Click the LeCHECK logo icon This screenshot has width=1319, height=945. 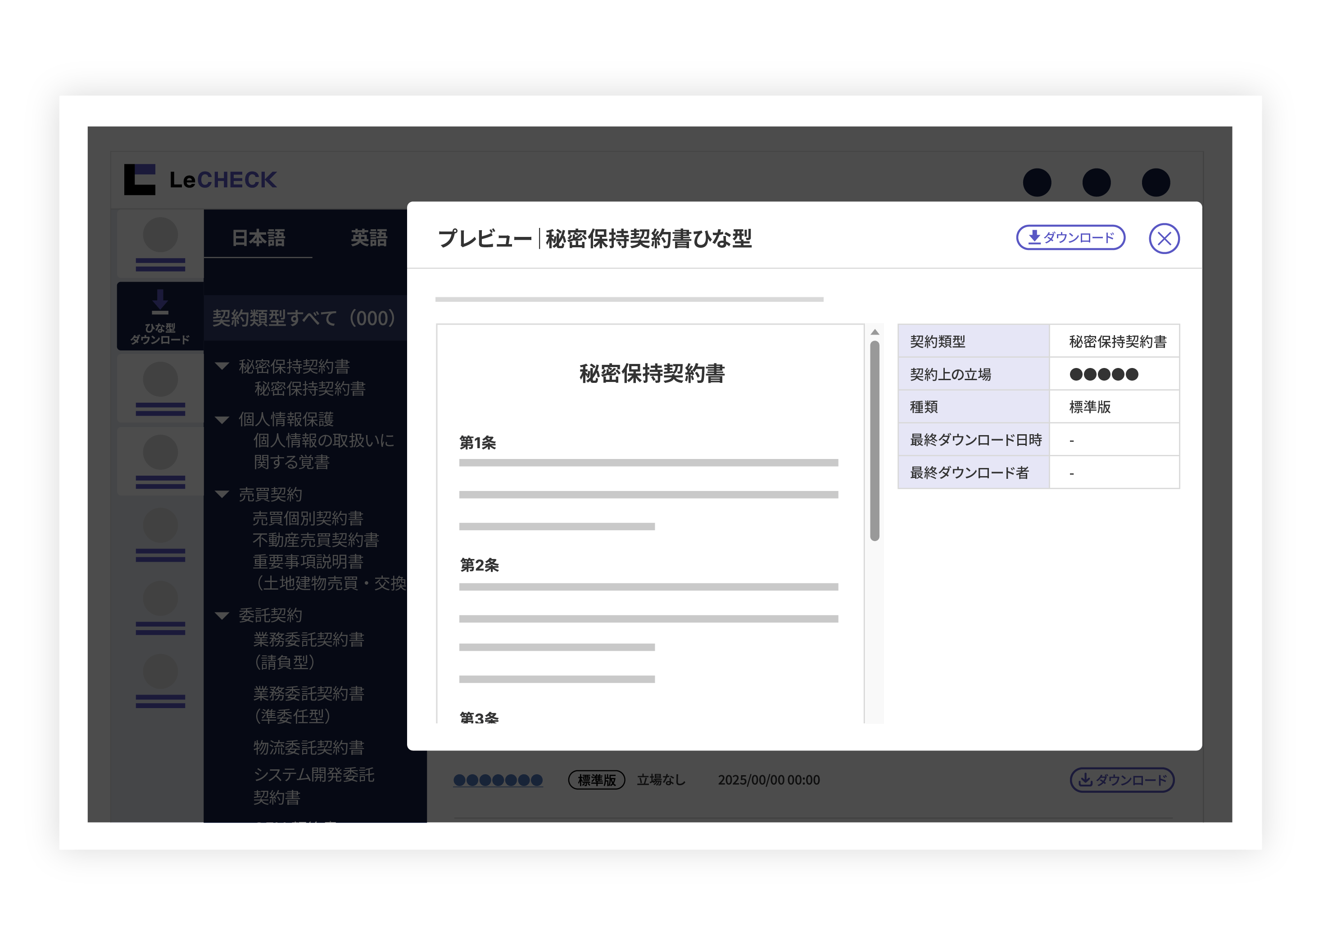tap(140, 179)
